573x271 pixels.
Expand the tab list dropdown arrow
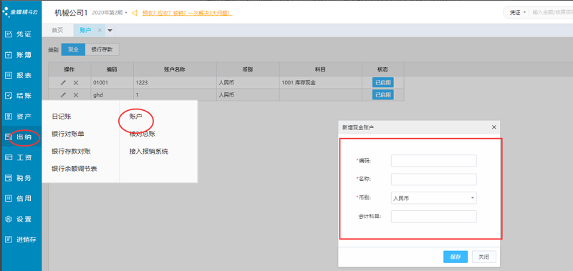point(110,31)
